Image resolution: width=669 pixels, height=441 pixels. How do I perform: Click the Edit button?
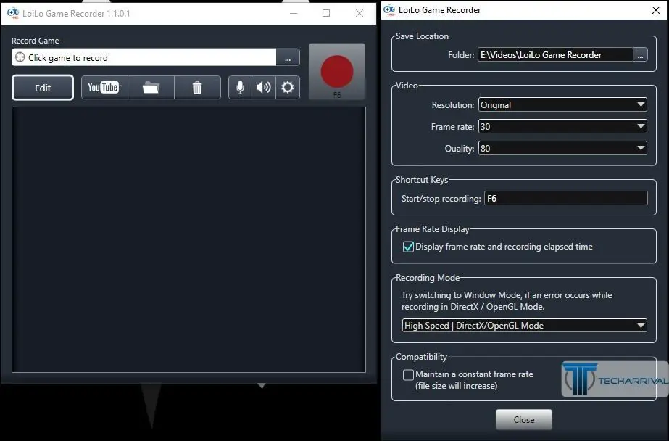43,88
